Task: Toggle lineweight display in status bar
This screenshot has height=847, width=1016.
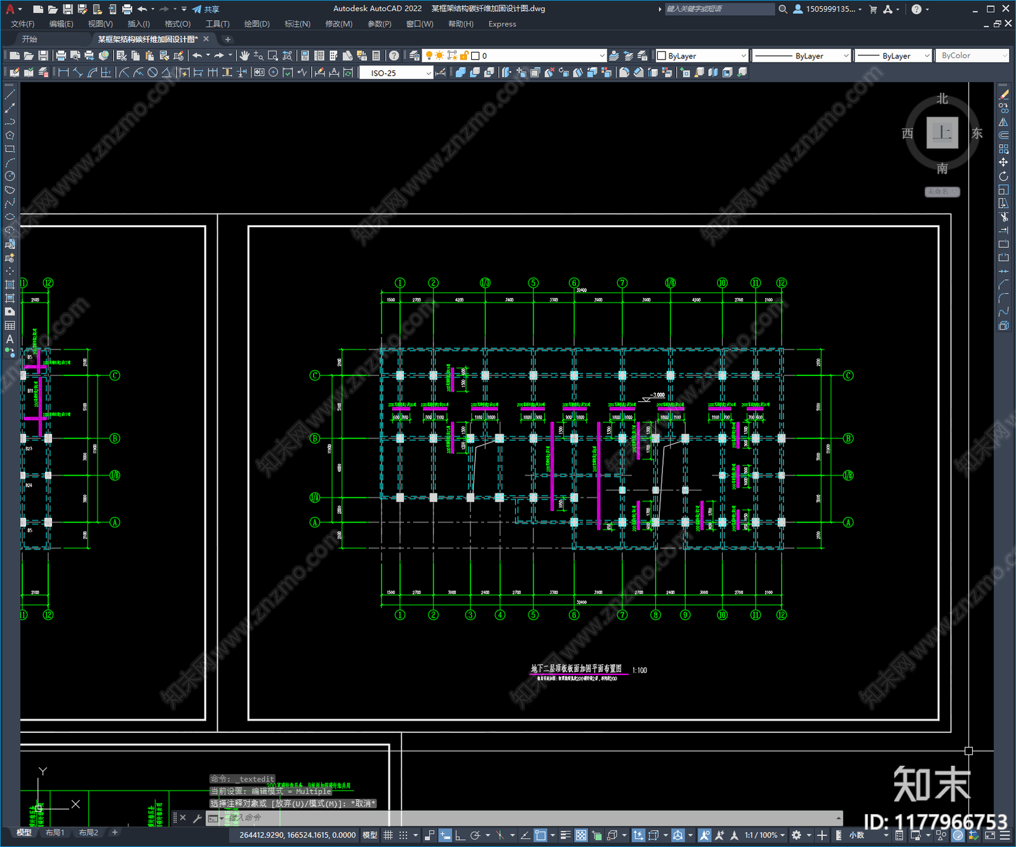Action: click(x=565, y=835)
